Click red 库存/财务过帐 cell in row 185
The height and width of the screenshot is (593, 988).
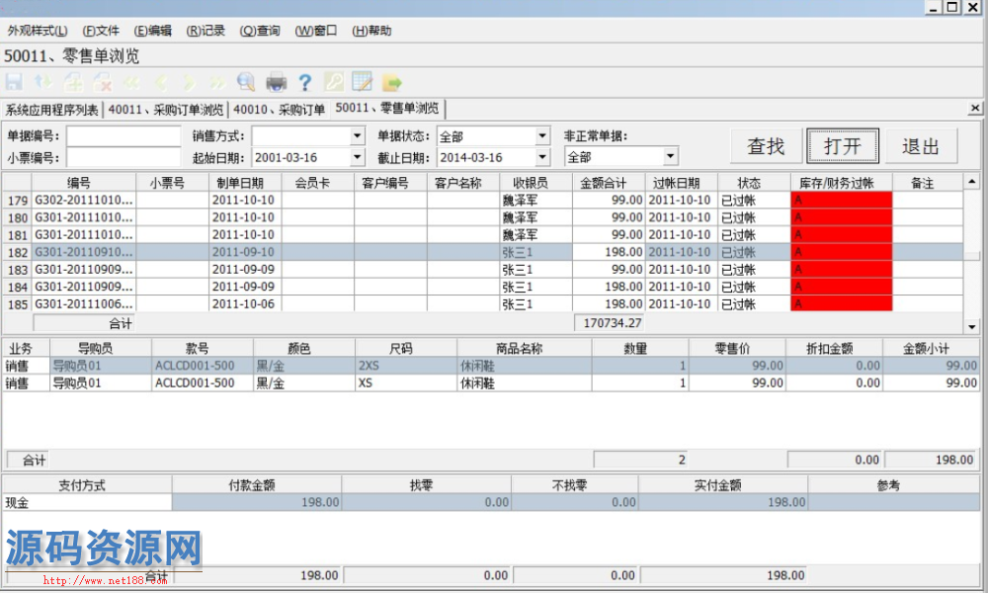coord(841,303)
